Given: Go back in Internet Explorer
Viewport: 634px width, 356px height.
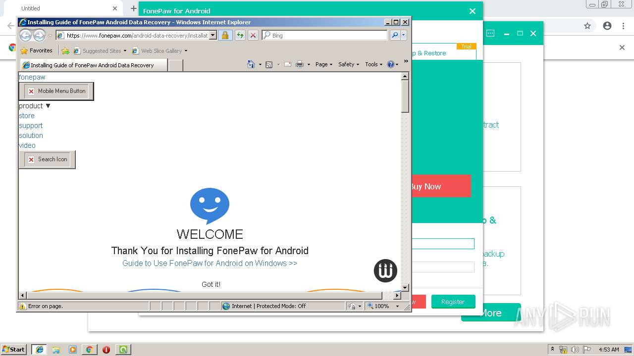Looking at the screenshot, I should [25, 35].
